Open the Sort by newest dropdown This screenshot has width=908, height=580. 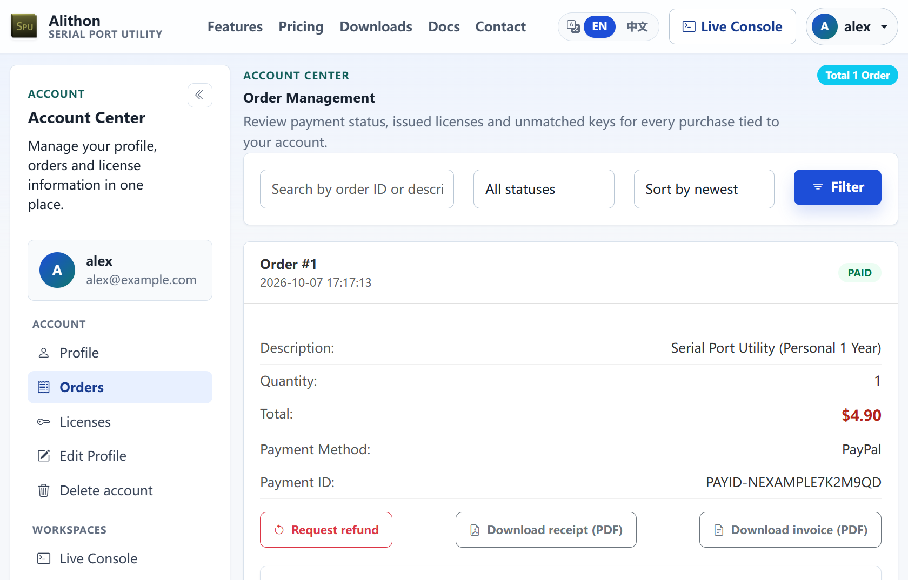704,189
